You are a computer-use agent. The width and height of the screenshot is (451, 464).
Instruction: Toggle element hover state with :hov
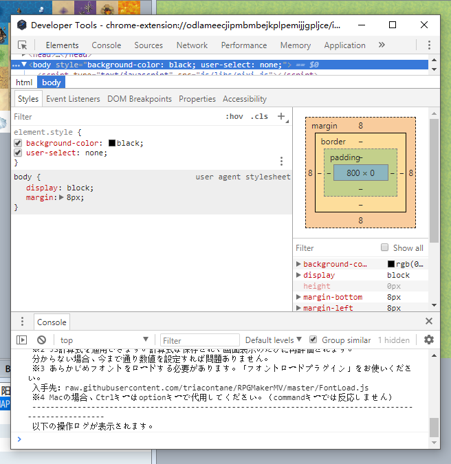pyautogui.click(x=234, y=117)
